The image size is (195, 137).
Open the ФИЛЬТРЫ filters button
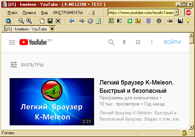coord(27,65)
